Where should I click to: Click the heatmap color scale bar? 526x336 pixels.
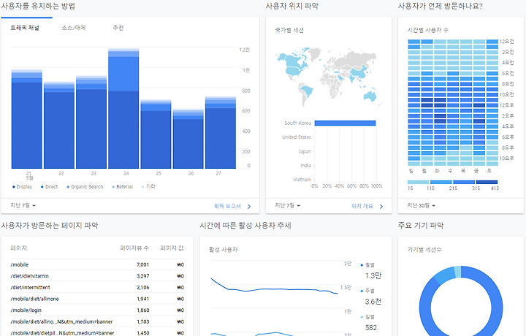(x=452, y=182)
